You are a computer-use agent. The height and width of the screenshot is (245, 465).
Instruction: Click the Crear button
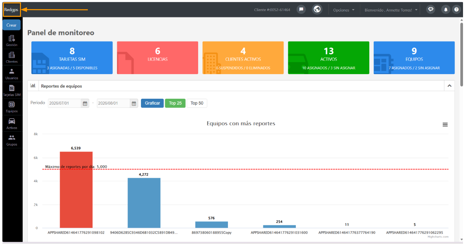tap(12, 25)
